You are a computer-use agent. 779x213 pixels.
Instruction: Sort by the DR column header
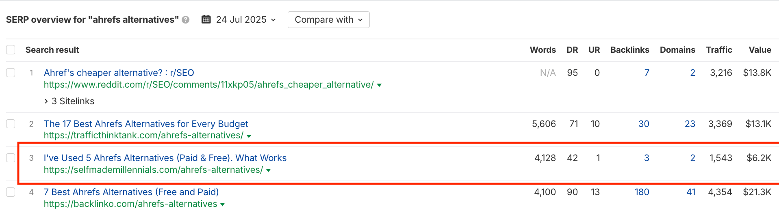tap(572, 50)
